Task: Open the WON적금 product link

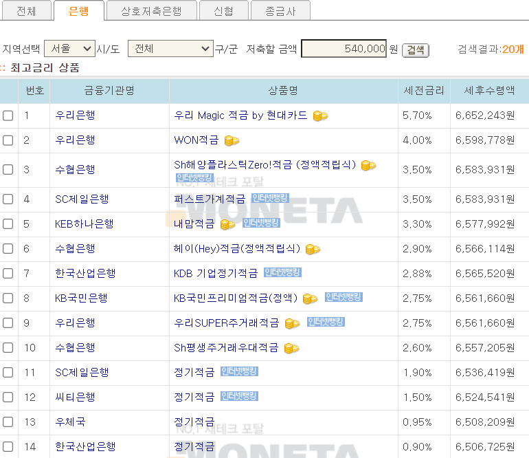Action: click(x=196, y=140)
